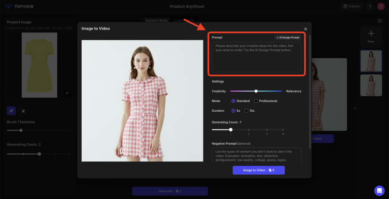Viewport: 389px width, 199px height.
Task: Set dialog Generating Count to 2
Action: coord(249,130)
